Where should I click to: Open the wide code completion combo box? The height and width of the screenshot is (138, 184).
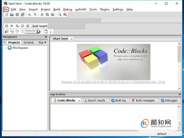coord(52,21)
